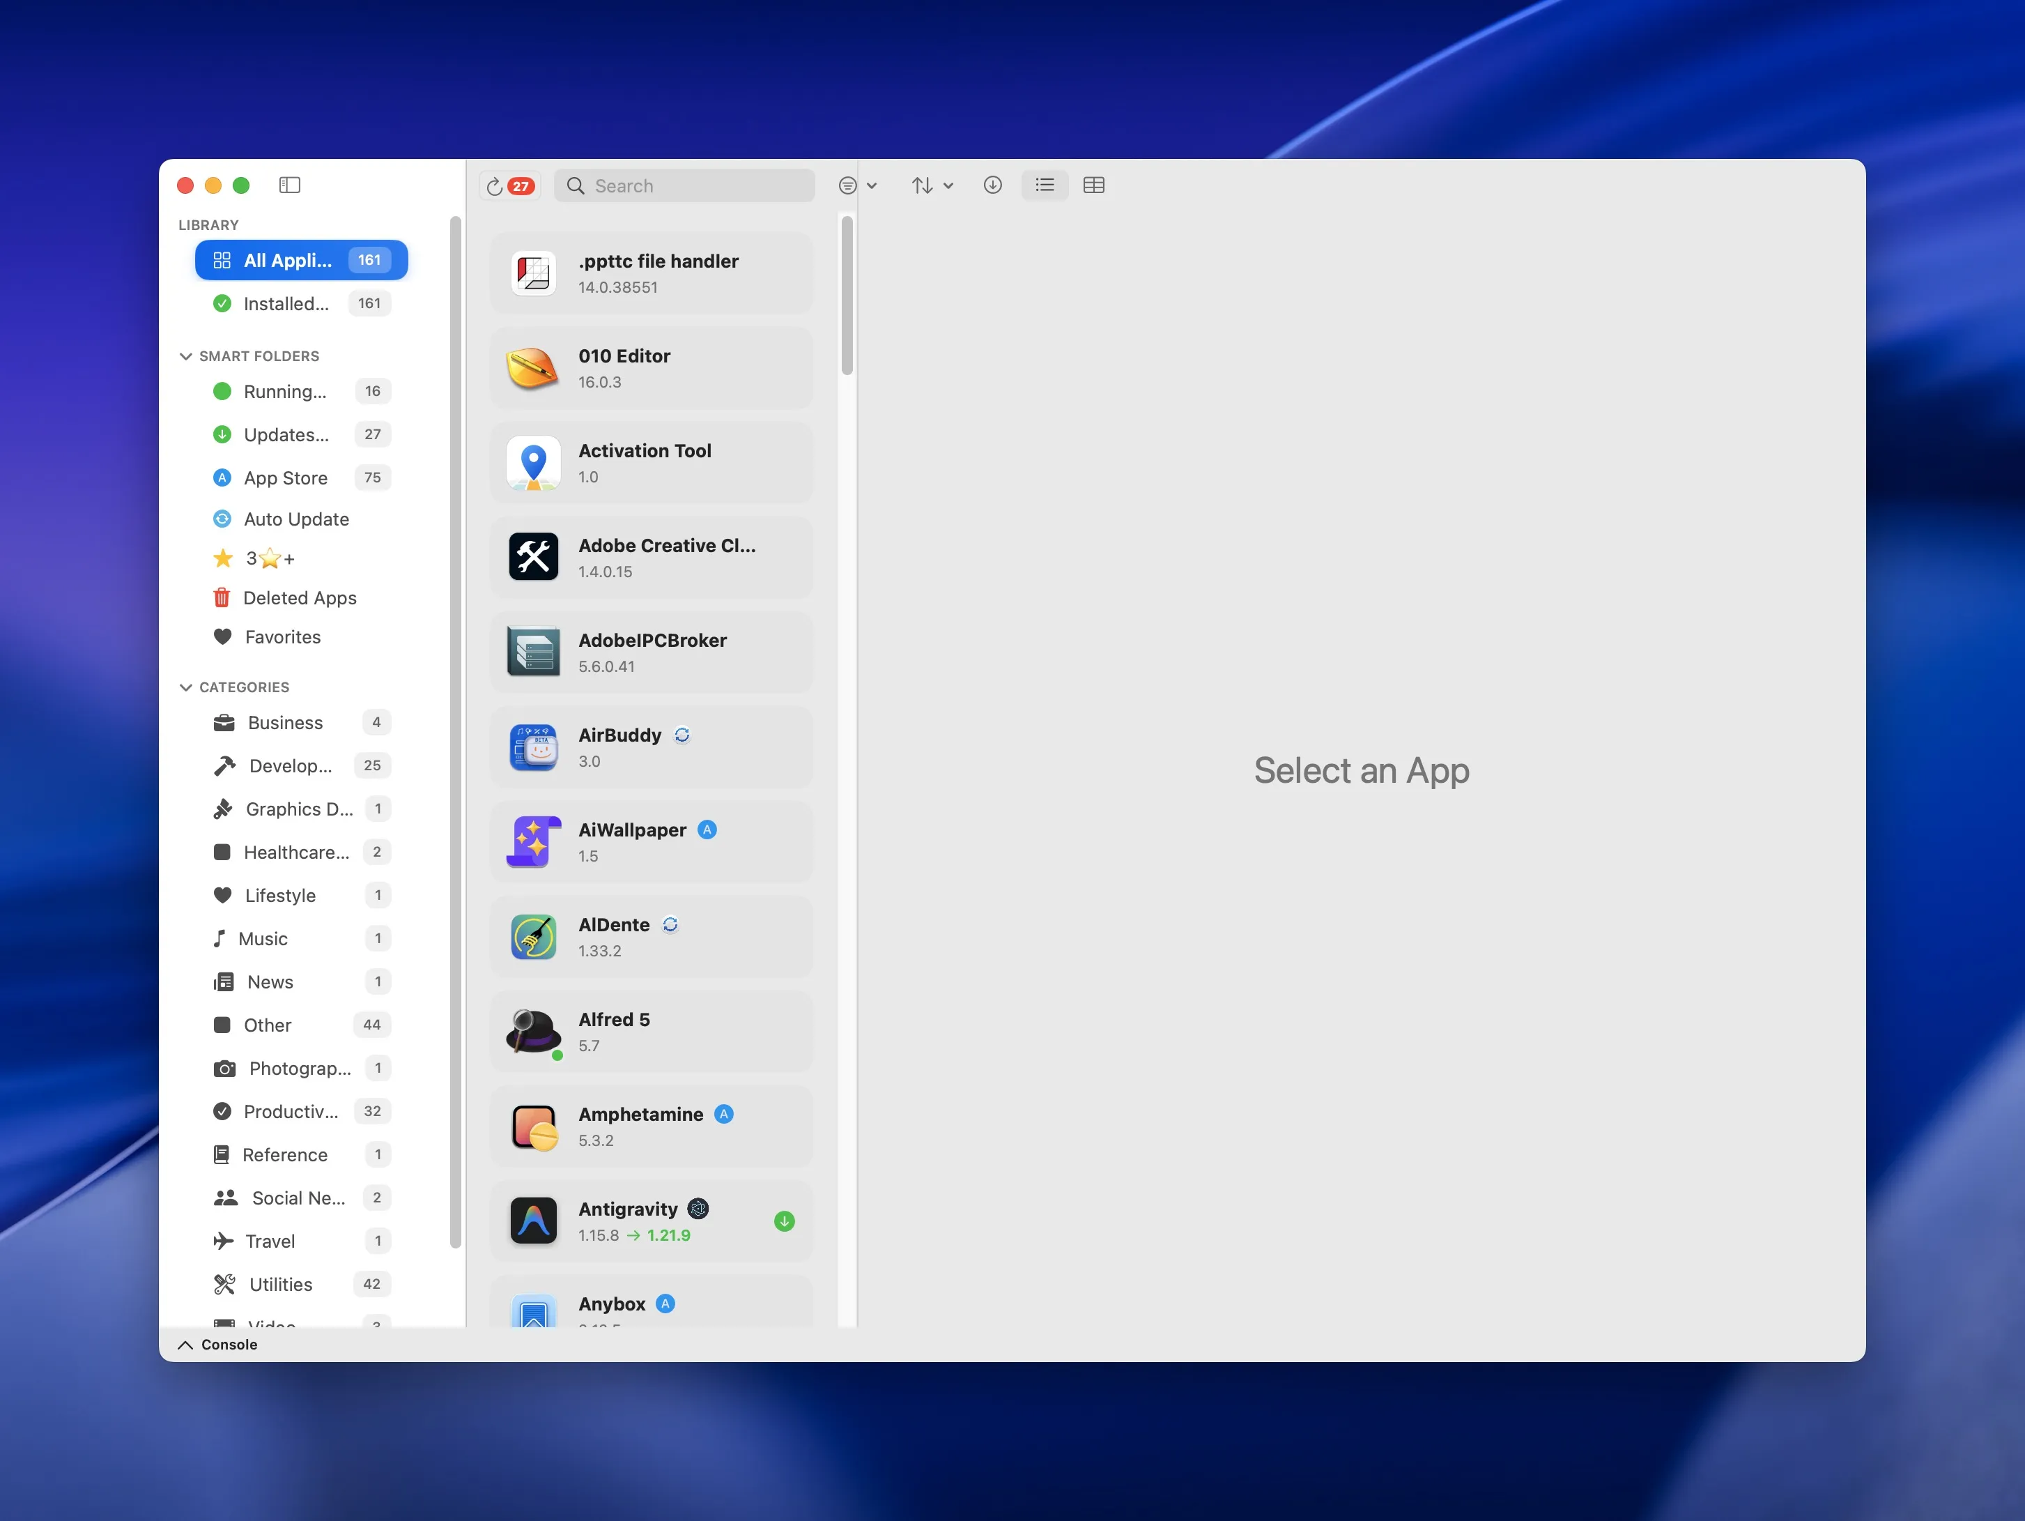Expand the Console panel
The width and height of the screenshot is (2025, 1521).
click(217, 1344)
